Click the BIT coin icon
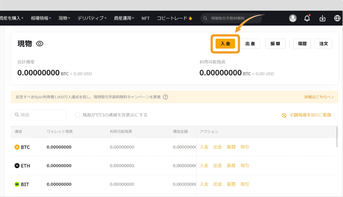The width and height of the screenshot is (343, 197). (17, 184)
